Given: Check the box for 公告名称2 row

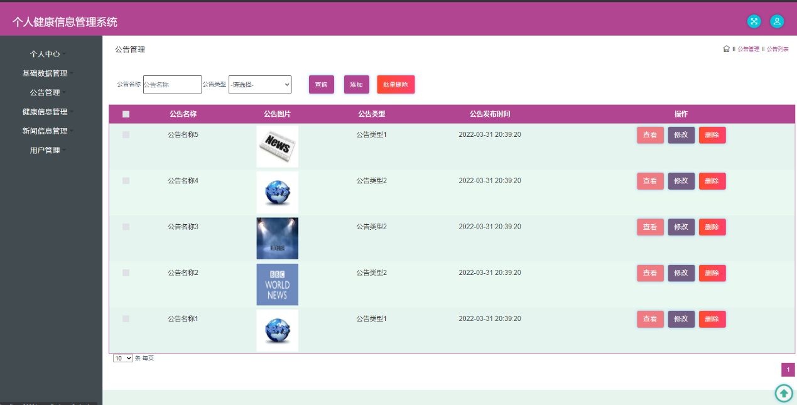Looking at the screenshot, I should [126, 273].
